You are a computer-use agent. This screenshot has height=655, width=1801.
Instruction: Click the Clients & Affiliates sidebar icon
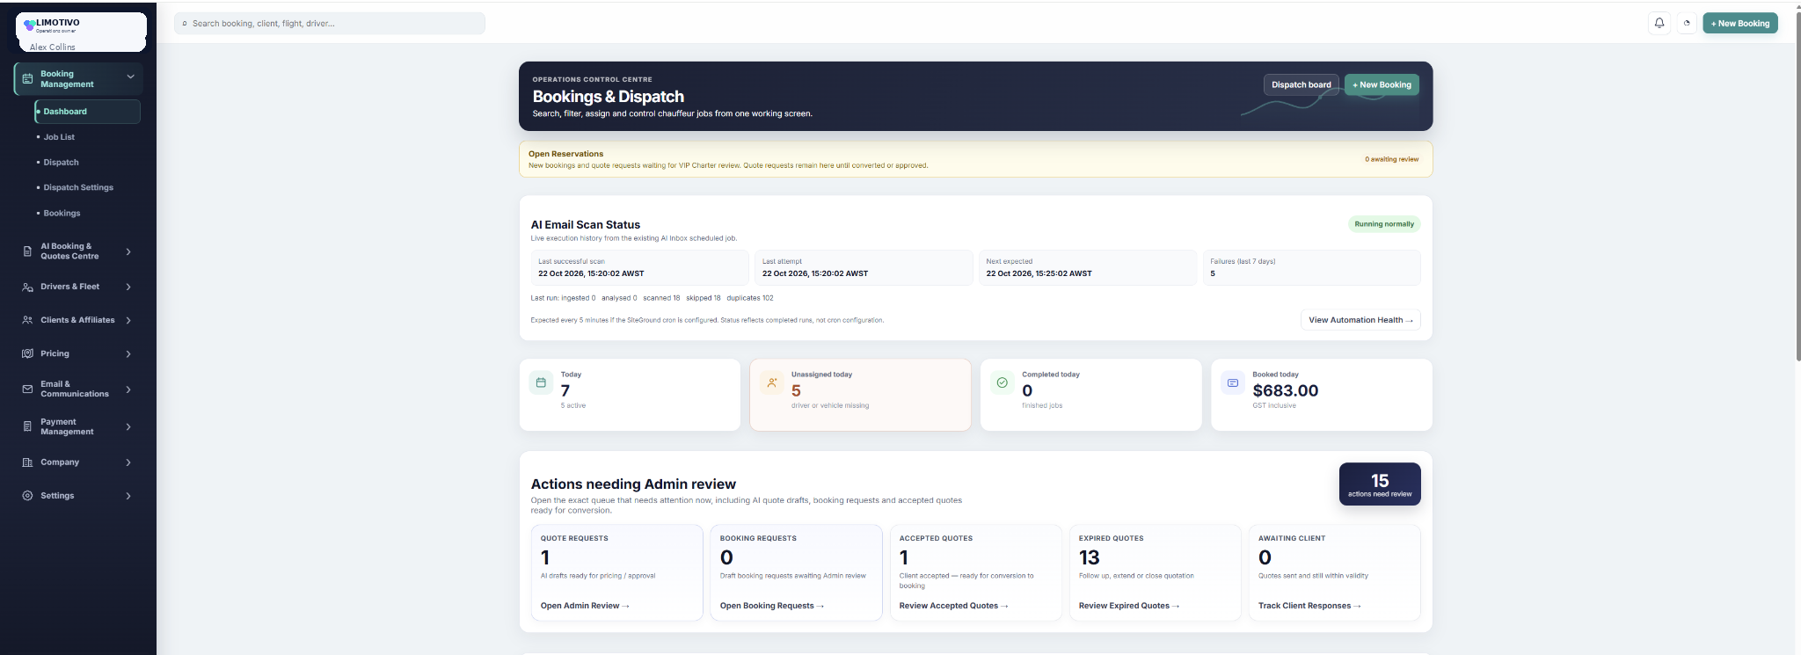(27, 320)
